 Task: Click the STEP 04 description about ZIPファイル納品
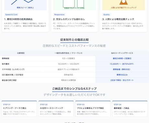[130, 113]
